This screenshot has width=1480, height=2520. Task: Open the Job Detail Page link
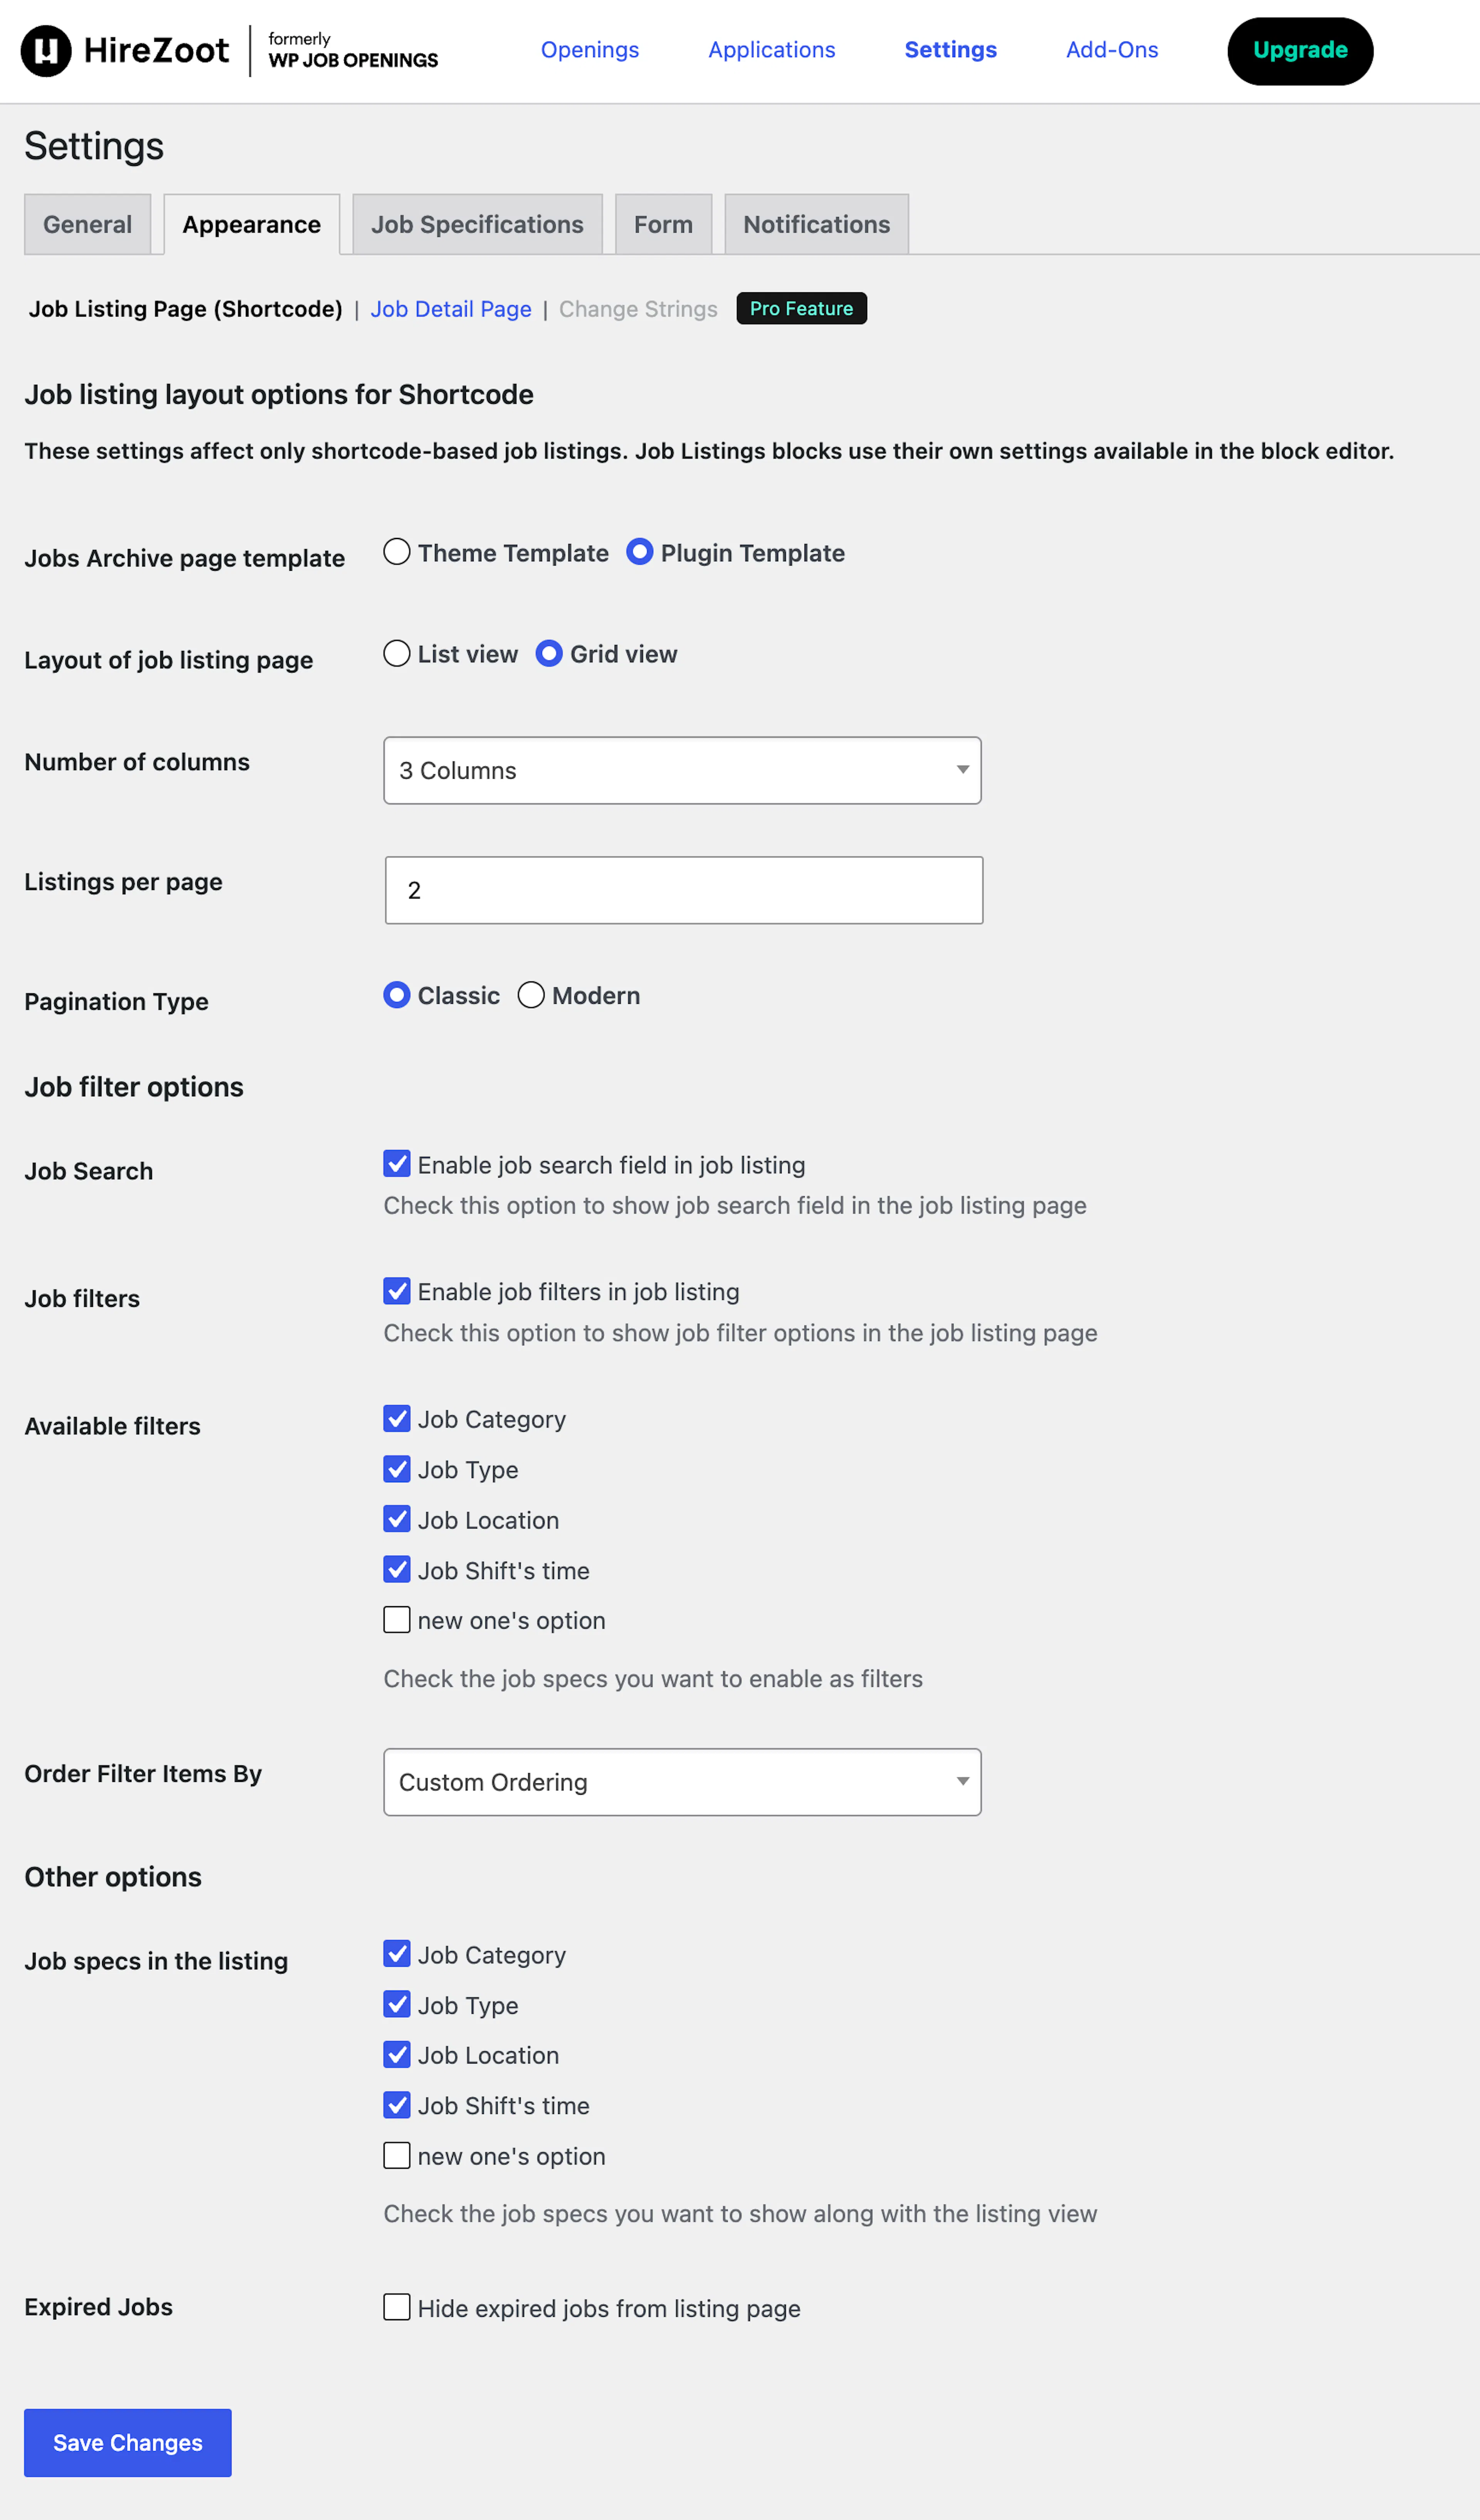(x=451, y=309)
